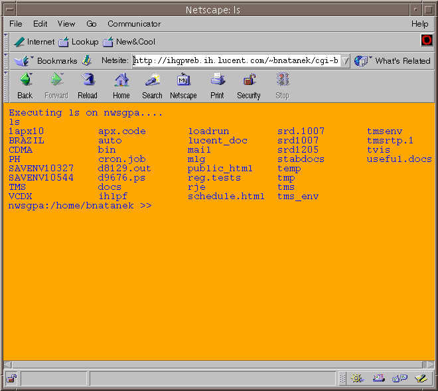This screenshot has width=438, height=391.
Task: Open the View menu
Action: [x=66, y=24]
